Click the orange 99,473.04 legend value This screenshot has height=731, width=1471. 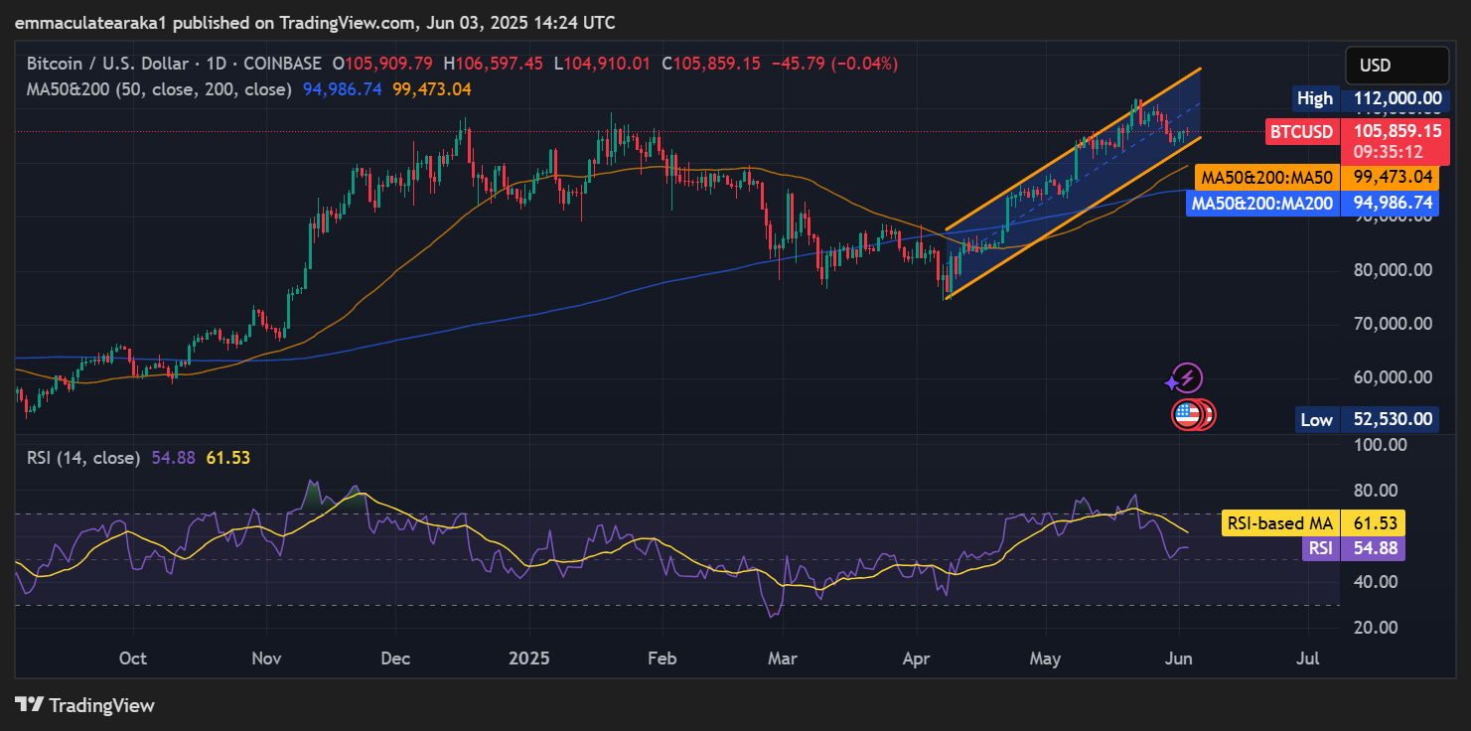(432, 88)
